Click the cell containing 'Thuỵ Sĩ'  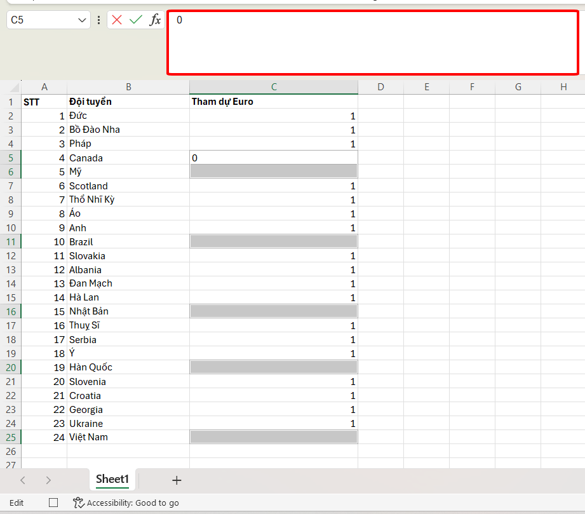click(128, 325)
